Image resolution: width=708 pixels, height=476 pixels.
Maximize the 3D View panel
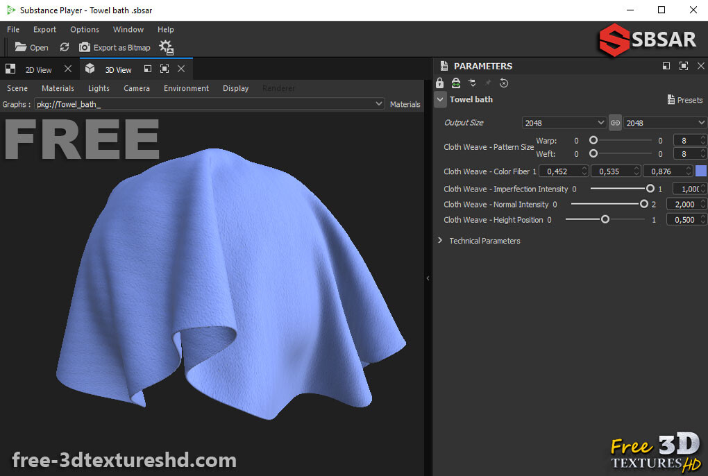(165, 69)
